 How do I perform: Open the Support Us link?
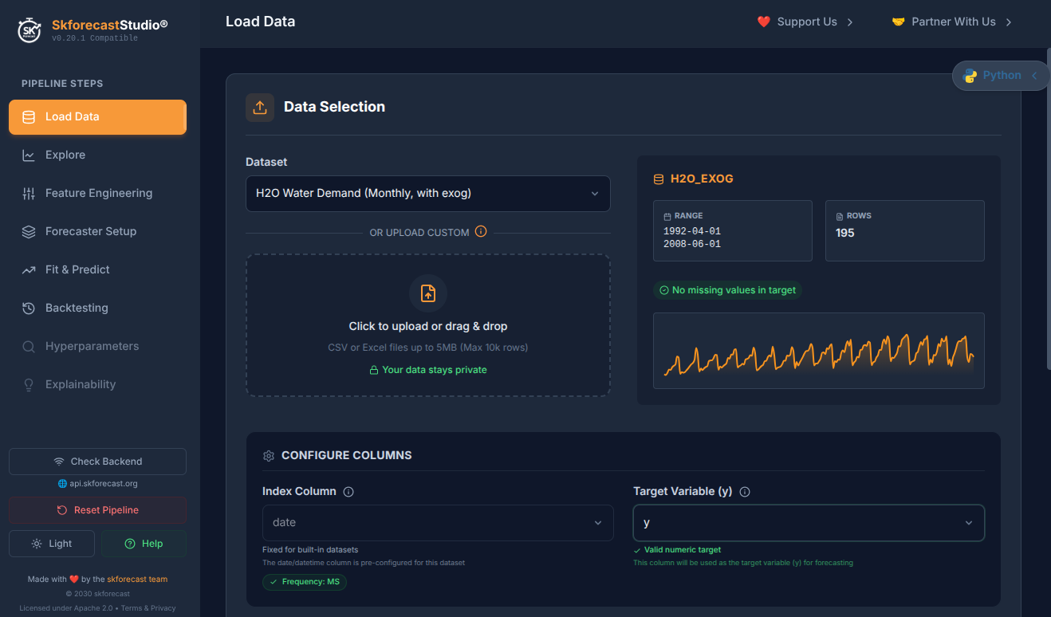pyautogui.click(x=805, y=22)
